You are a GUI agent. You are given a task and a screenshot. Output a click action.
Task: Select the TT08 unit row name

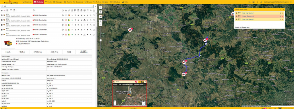7,19
